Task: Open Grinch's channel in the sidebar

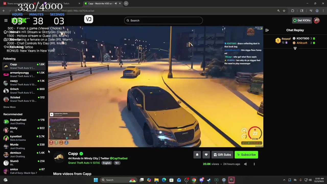Action: 24,91
